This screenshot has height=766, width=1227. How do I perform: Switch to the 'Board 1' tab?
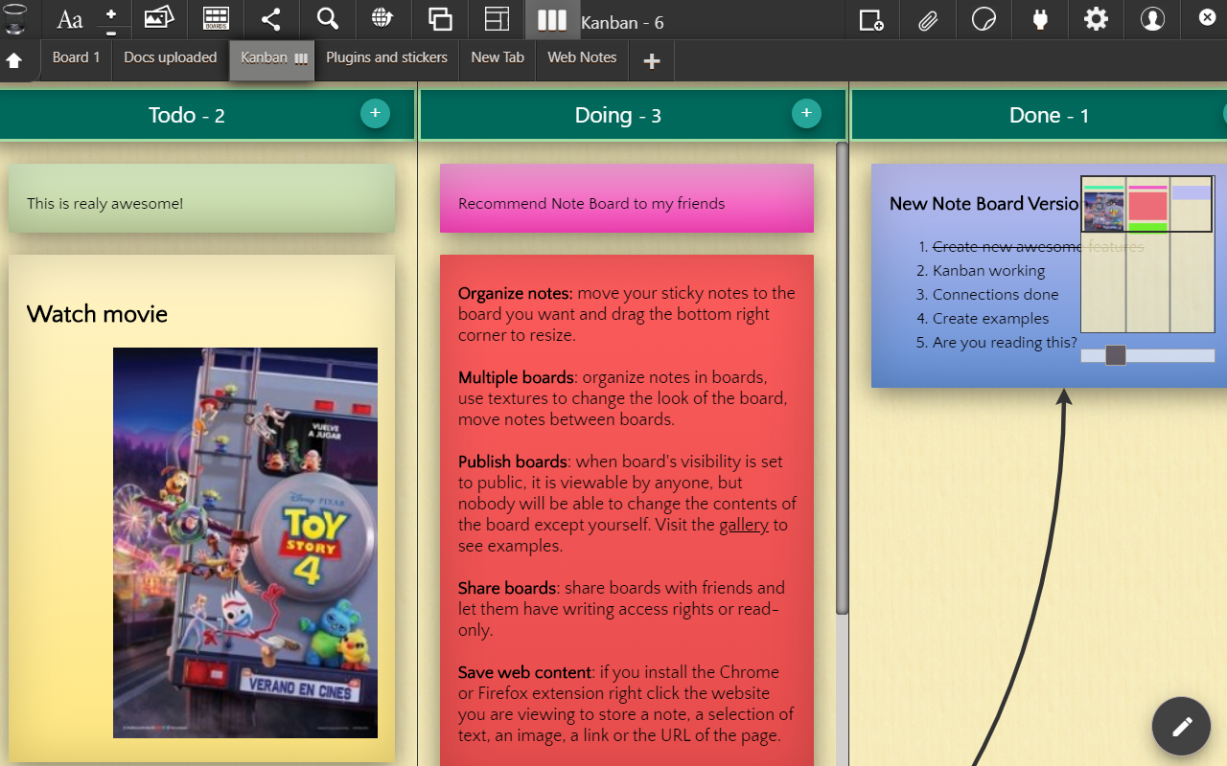click(76, 57)
